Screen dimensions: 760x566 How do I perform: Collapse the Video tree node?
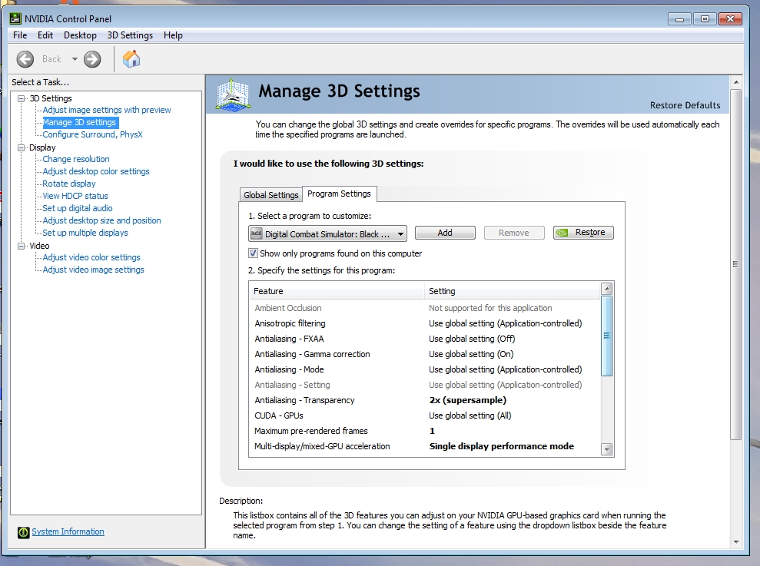tap(21, 246)
